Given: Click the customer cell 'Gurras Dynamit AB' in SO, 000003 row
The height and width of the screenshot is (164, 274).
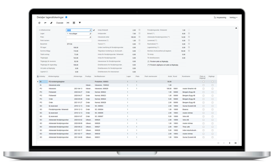Looking at the screenshot, I should (x=189, y=106).
